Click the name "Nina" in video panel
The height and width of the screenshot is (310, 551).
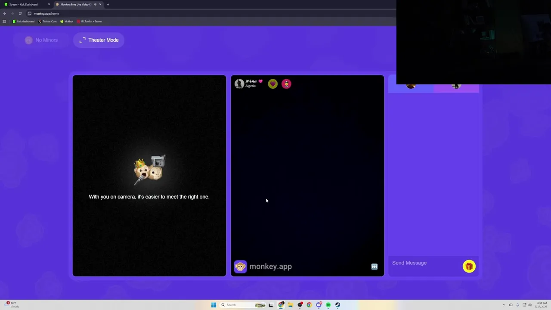pyautogui.click(x=251, y=81)
